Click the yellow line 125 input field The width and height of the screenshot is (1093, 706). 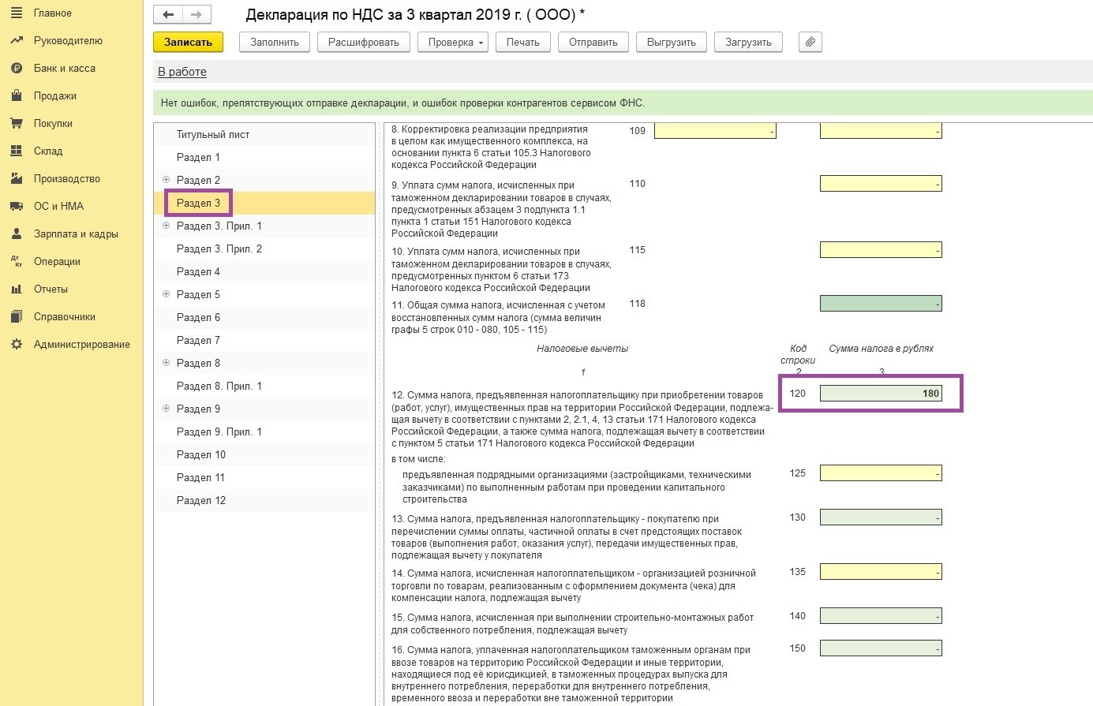point(880,473)
